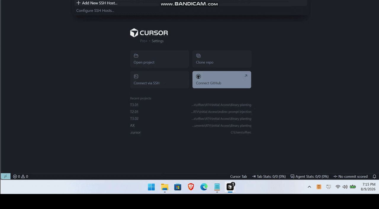The height and width of the screenshot is (209, 379).
Task: Click the Cursor cube logo
Action: 134,33
